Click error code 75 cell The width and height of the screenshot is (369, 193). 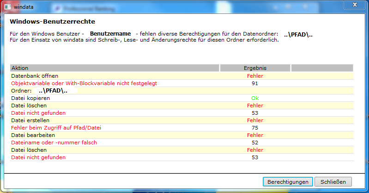pos(255,128)
